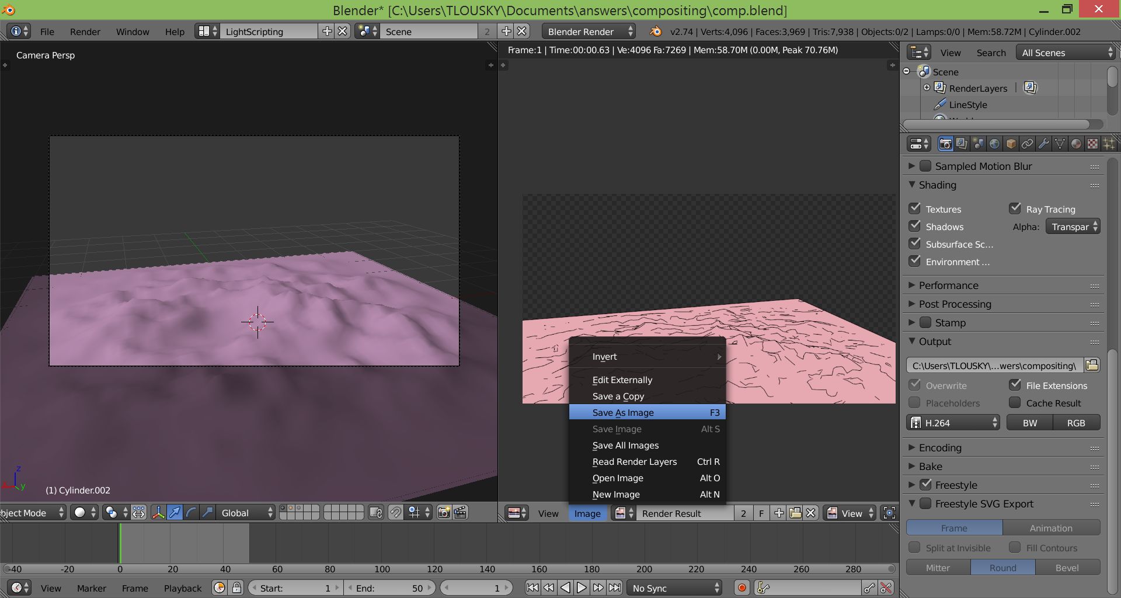Open the Alpha Transpar dropdown

tap(1073, 227)
